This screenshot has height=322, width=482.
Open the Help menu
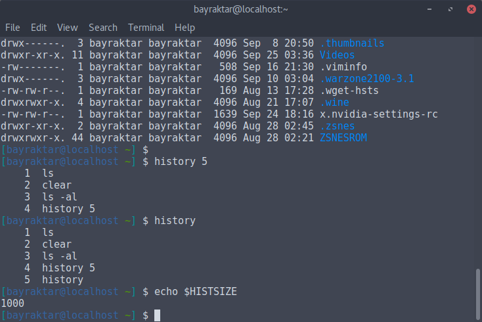[x=185, y=28]
